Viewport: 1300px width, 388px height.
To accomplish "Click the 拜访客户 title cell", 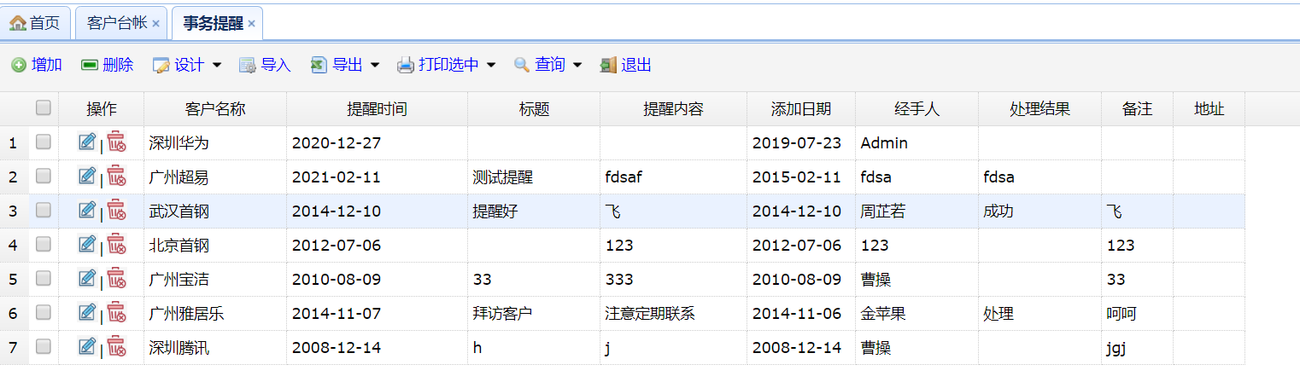I will pos(534,314).
